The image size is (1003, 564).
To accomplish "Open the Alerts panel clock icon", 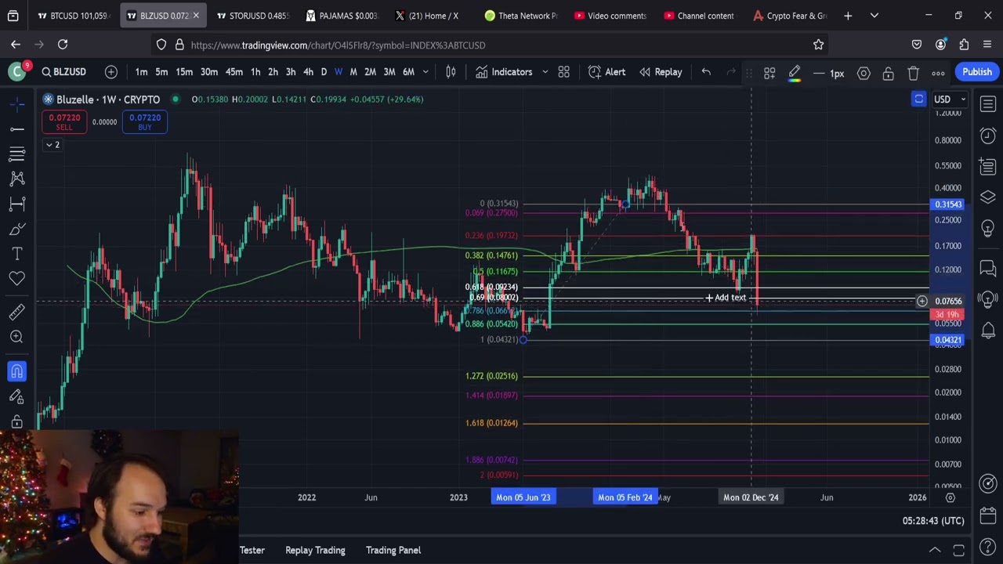I will 988,136.
